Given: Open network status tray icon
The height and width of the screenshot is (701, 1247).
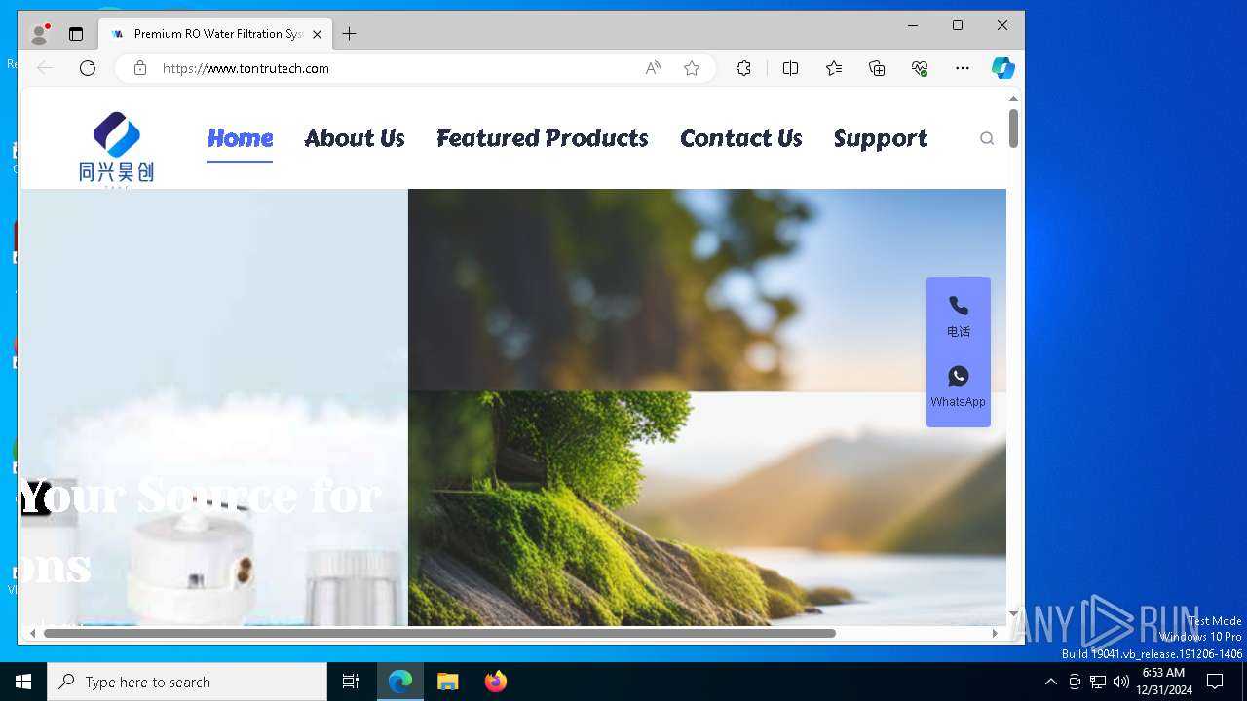Looking at the screenshot, I should pos(1098,682).
